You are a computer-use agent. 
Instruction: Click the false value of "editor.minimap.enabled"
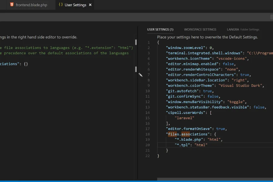(228, 64)
